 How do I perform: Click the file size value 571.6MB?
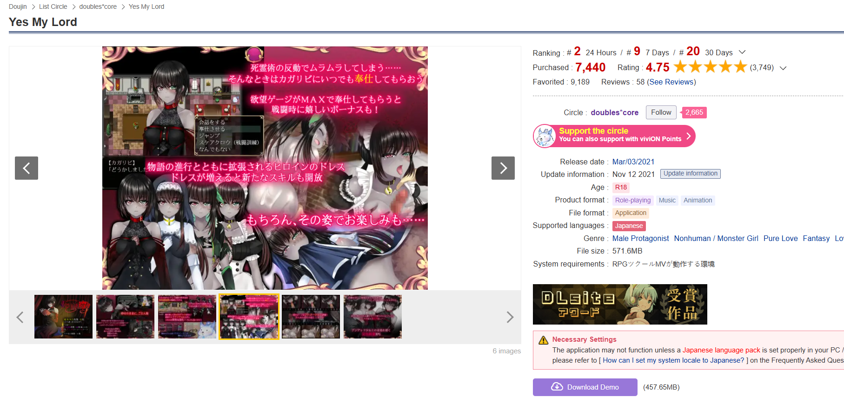pos(627,251)
